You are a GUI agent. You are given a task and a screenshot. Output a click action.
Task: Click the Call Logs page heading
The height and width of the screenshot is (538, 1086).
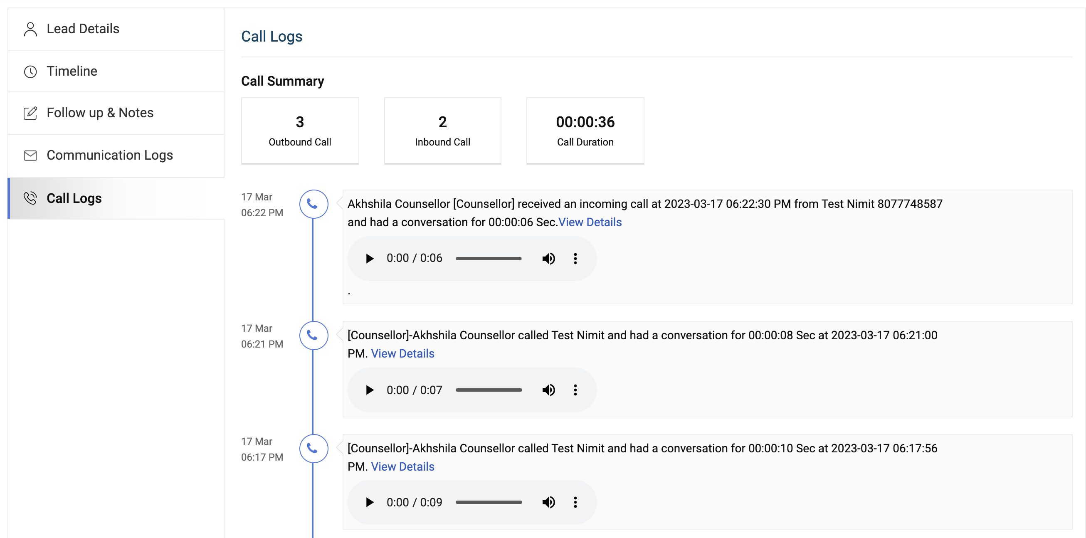pos(271,37)
